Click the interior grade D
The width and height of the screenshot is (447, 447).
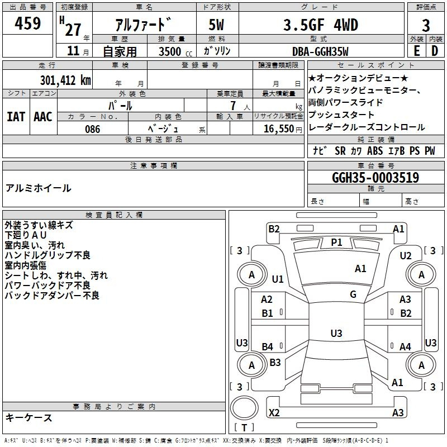[x=435, y=51]
